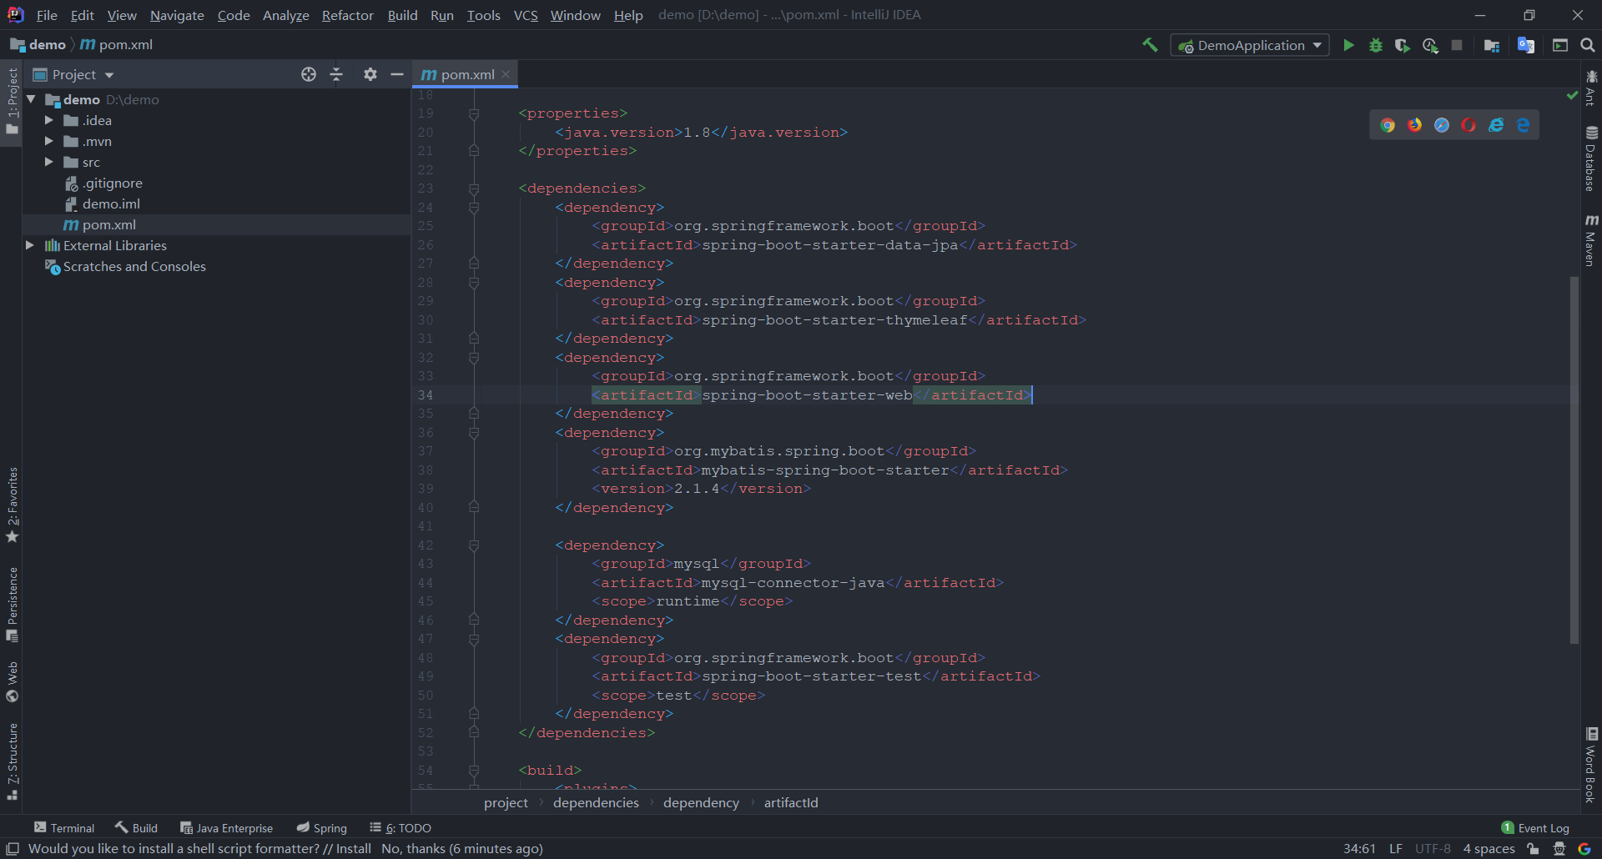The image size is (1602, 859).
Task: Click the Event Log button
Action: point(1535,828)
